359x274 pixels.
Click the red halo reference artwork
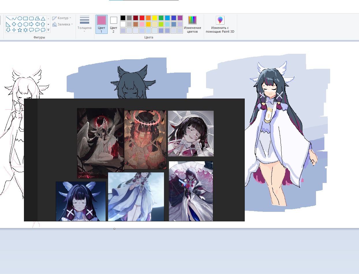pyautogui.click(x=145, y=140)
